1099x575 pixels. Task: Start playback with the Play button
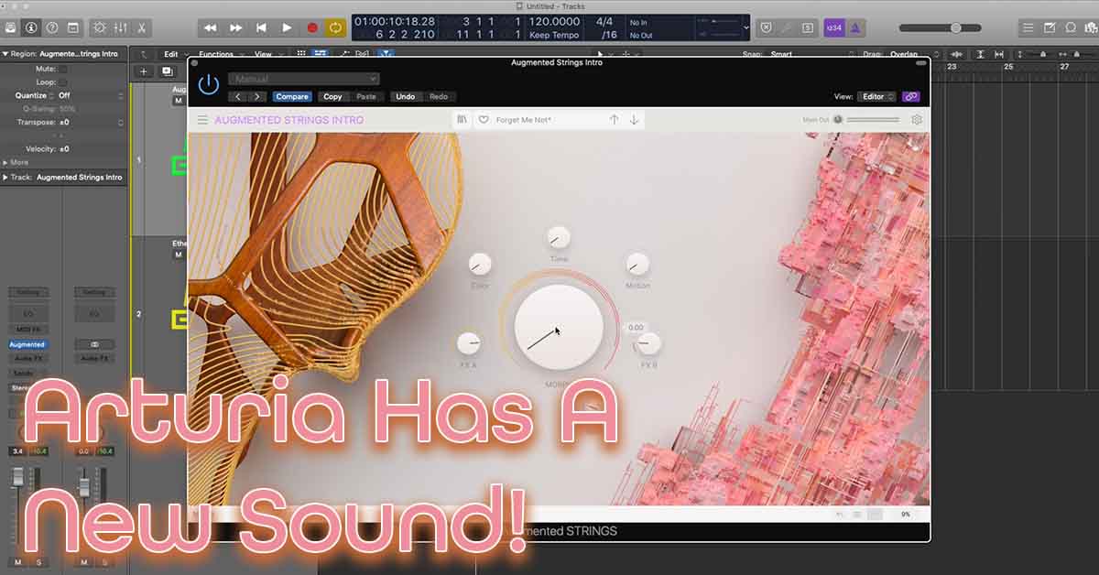287,28
